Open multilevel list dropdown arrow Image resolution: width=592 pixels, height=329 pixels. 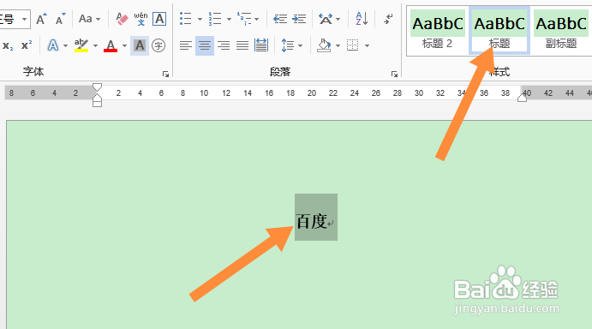click(257, 19)
